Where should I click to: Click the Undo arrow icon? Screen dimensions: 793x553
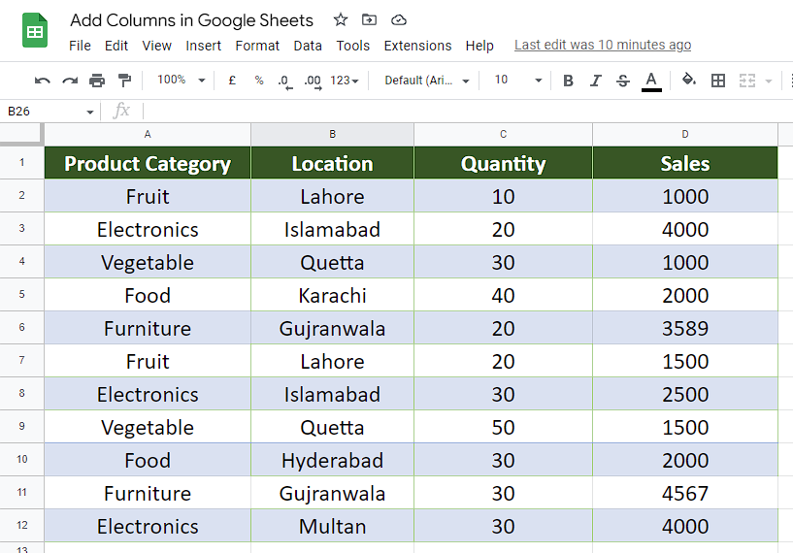click(42, 81)
